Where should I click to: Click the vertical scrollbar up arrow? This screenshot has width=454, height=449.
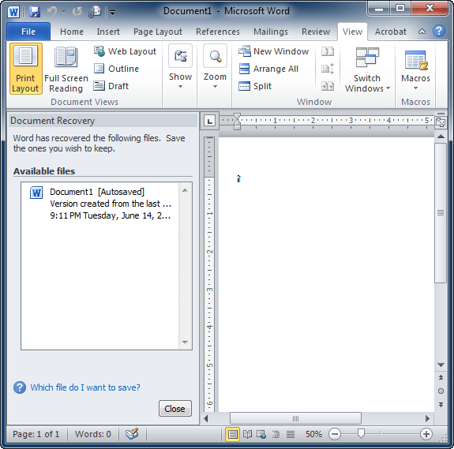(441, 137)
